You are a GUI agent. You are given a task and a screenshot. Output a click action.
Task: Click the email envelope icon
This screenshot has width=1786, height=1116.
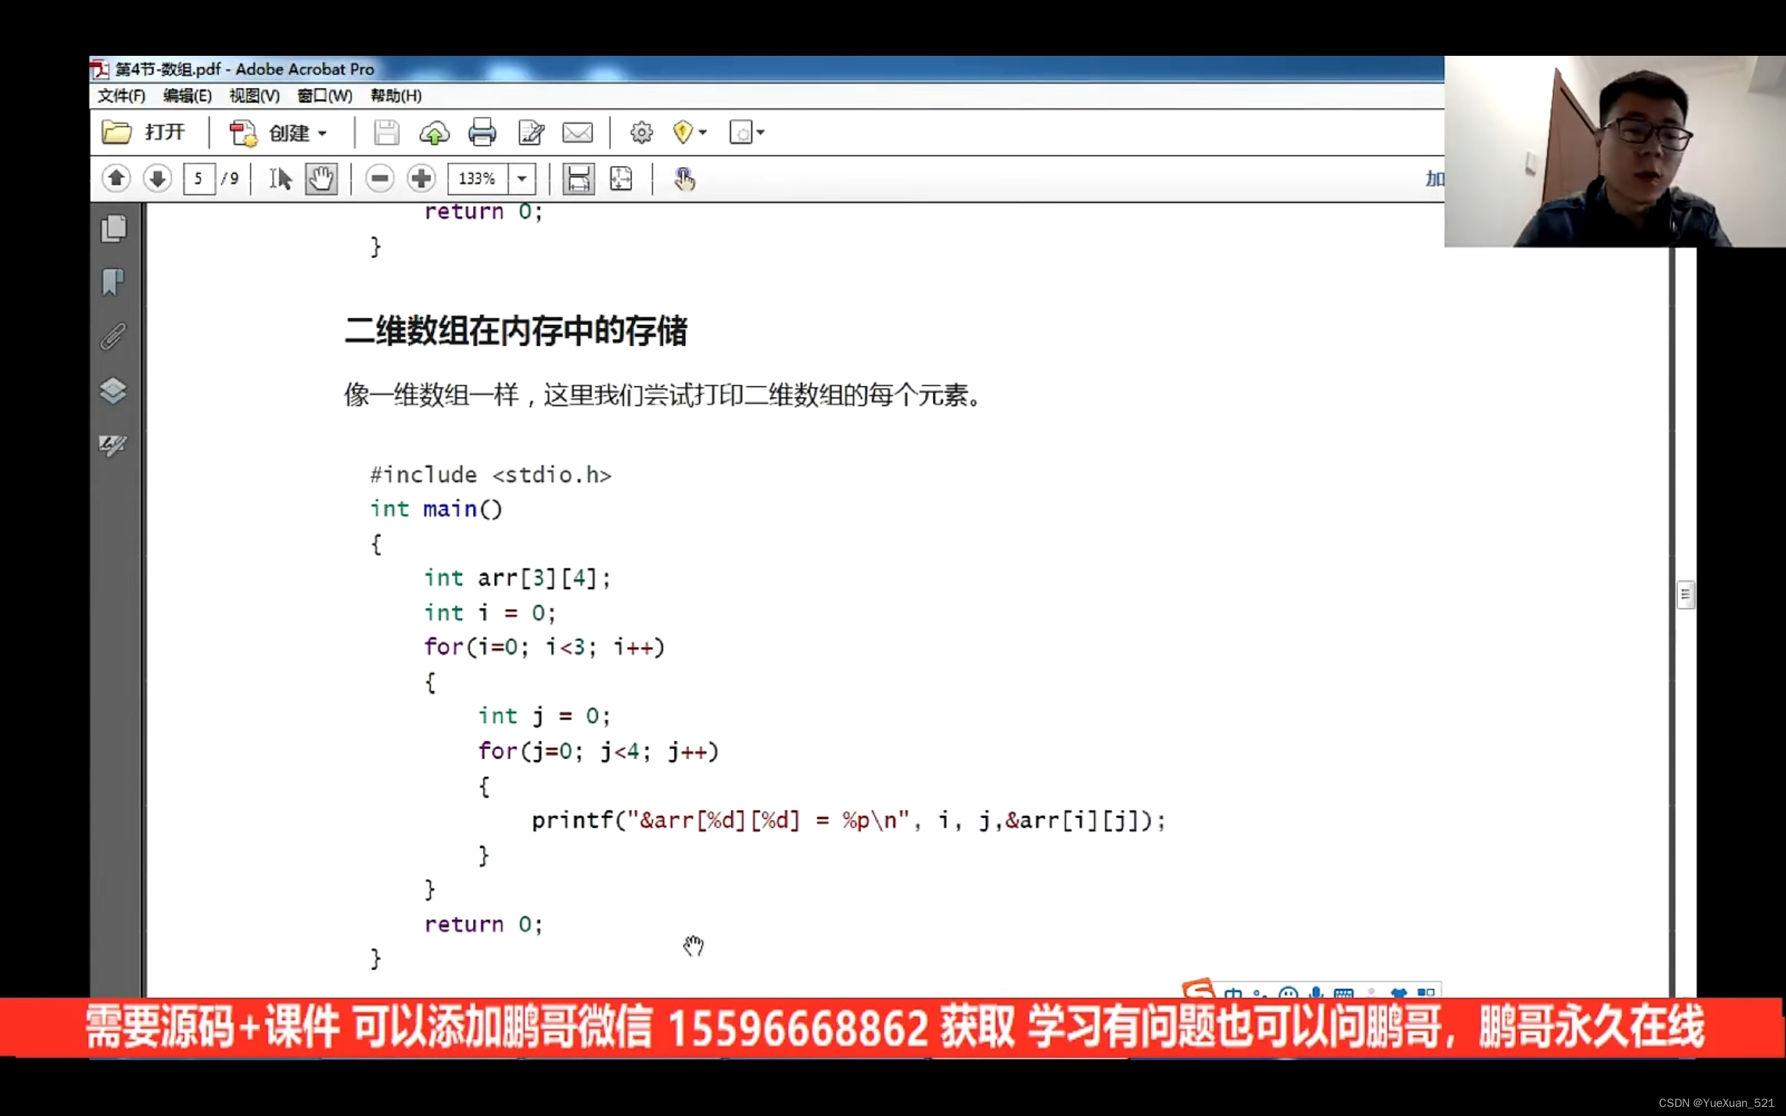tap(577, 133)
